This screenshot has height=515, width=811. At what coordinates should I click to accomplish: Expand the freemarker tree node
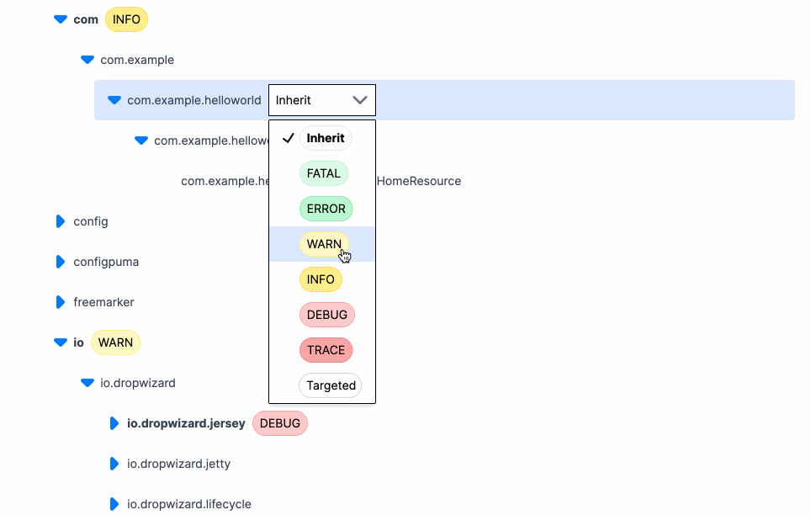(x=60, y=302)
